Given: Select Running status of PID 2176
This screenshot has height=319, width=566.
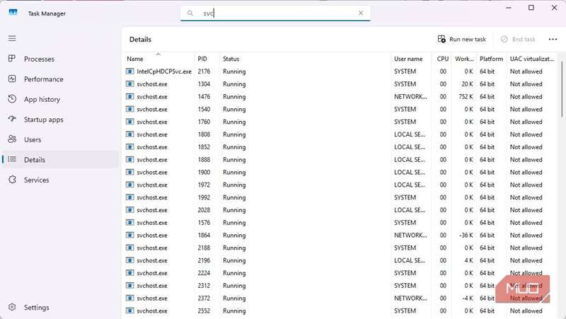Looking at the screenshot, I should [234, 71].
